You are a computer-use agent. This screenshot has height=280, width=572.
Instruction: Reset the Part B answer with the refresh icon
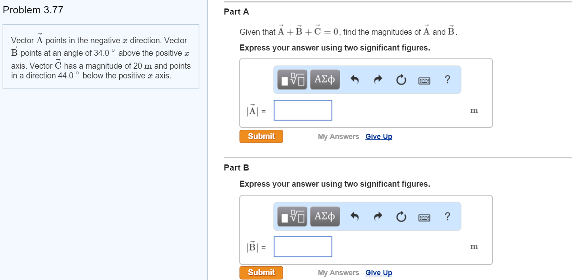click(400, 216)
